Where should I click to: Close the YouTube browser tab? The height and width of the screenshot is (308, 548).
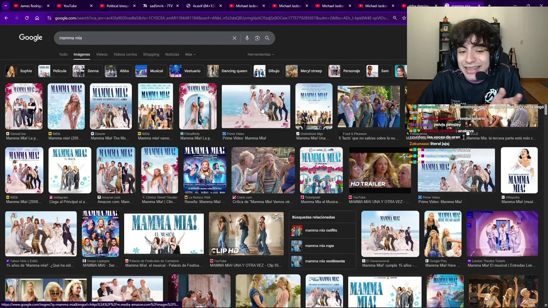(x=91, y=6)
